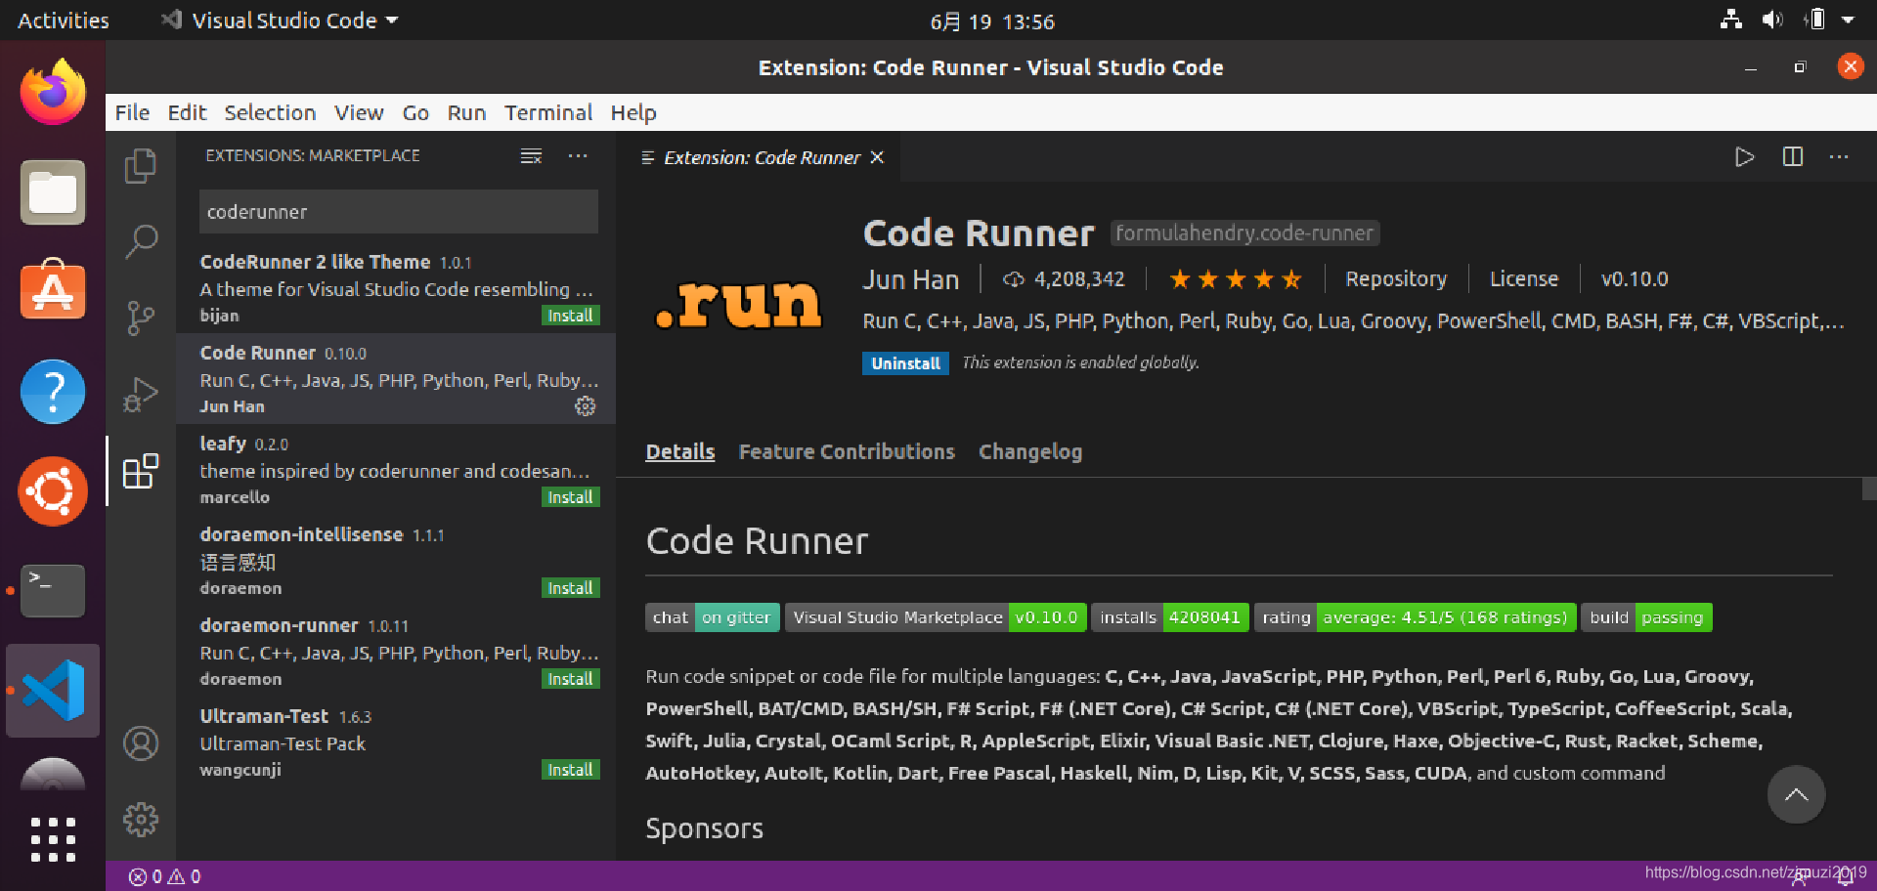Click publisher name Jun Han
Viewport: 1877px width, 891px height.
point(910,279)
